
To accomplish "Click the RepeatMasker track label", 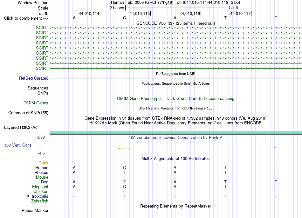I will [x=35, y=211].
